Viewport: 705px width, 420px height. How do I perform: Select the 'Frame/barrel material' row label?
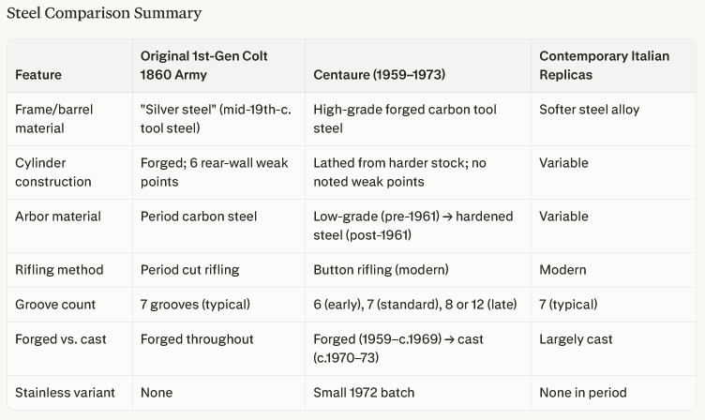(54, 119)
